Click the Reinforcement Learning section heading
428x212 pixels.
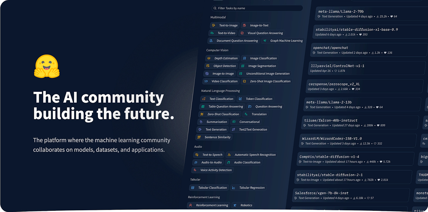204,197
